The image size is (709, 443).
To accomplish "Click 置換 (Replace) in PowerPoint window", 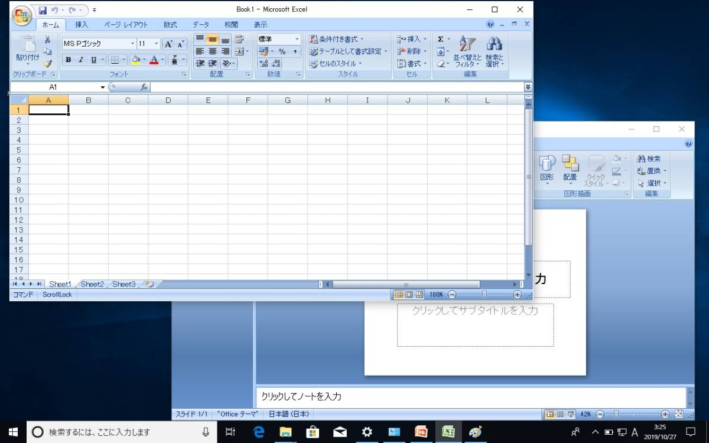I will click(x=652, y=171).
